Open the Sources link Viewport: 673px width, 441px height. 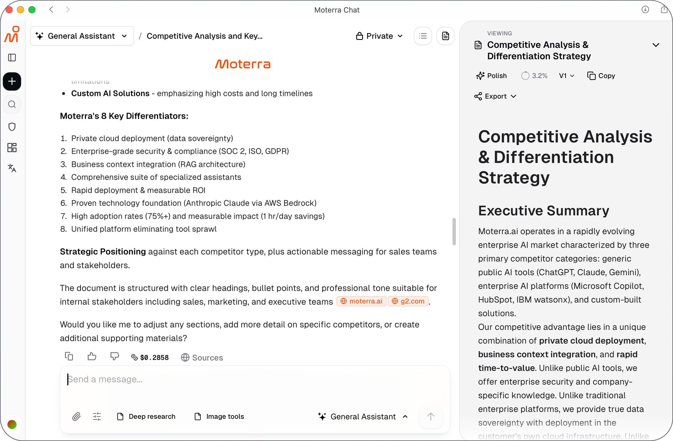point(202,358)
